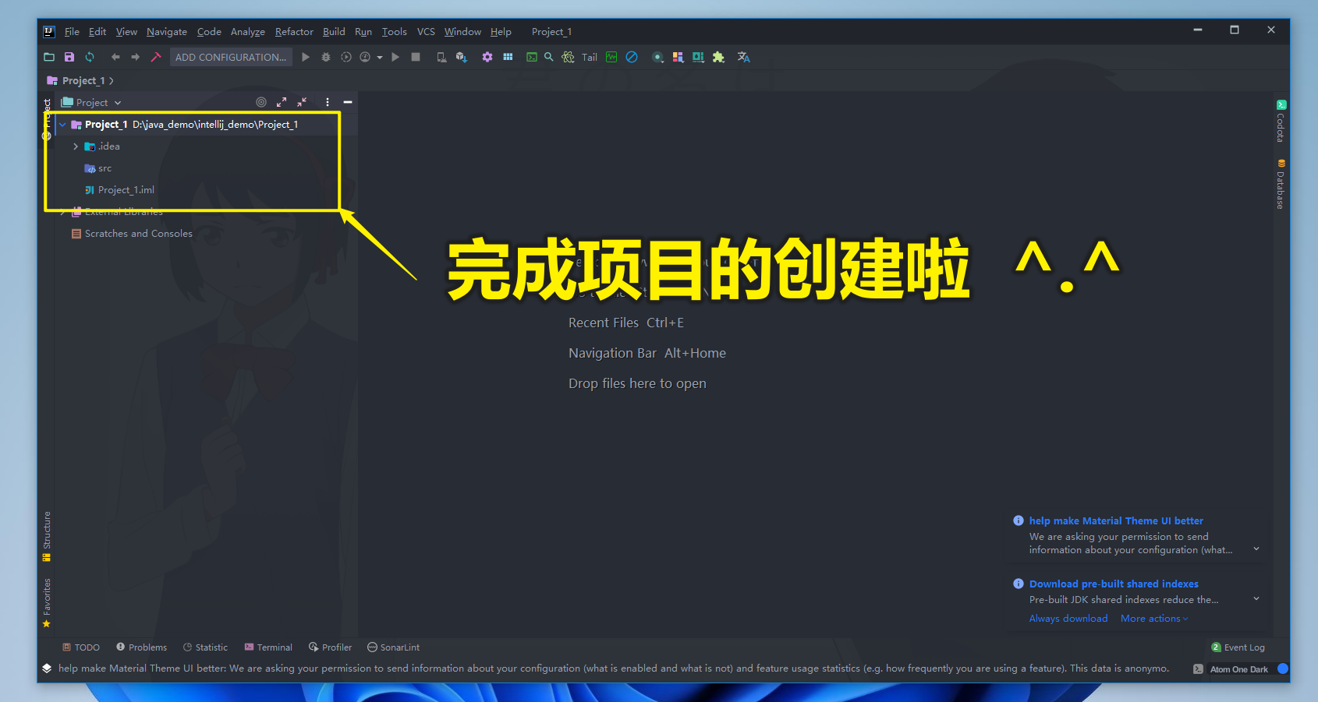Click the Profiler gauge run icon
Image resolution: width=1318 pixels, height=702 pixels.
click(365, 57)
